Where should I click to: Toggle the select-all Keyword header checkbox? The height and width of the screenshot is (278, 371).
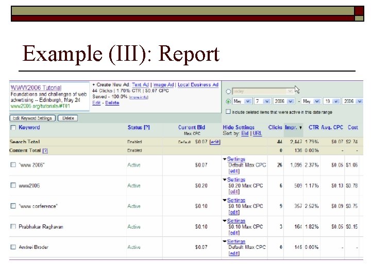click(13, 128)
